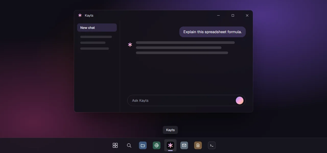The height and width of the screenshot is (153, 327).
Task: Close the Kayts window
Action: [247, 15]
